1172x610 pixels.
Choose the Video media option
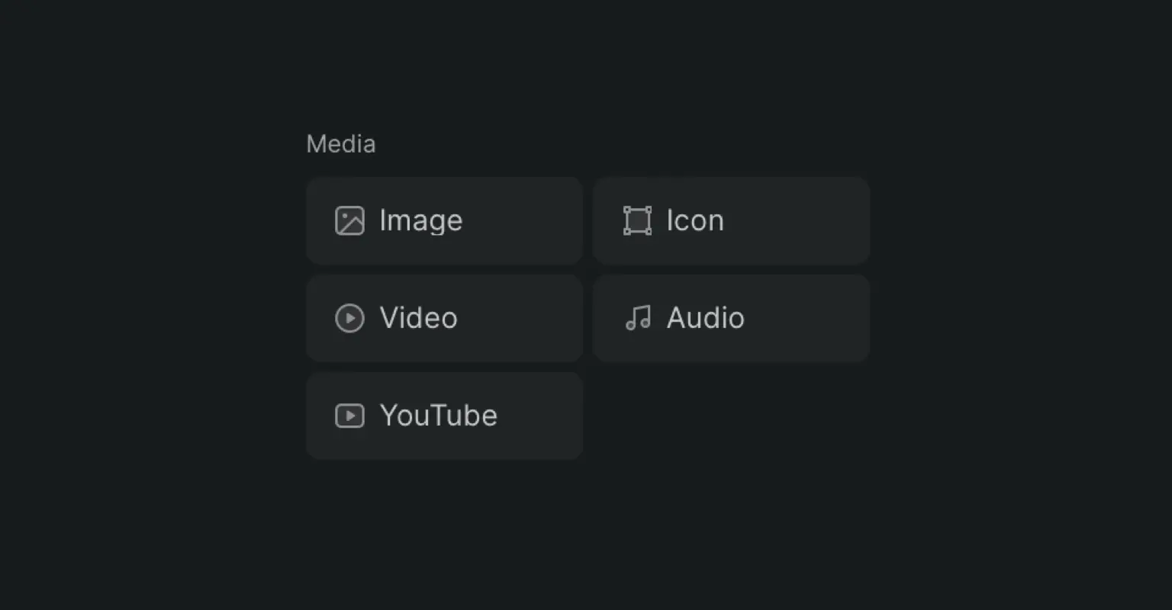(445, 318)
